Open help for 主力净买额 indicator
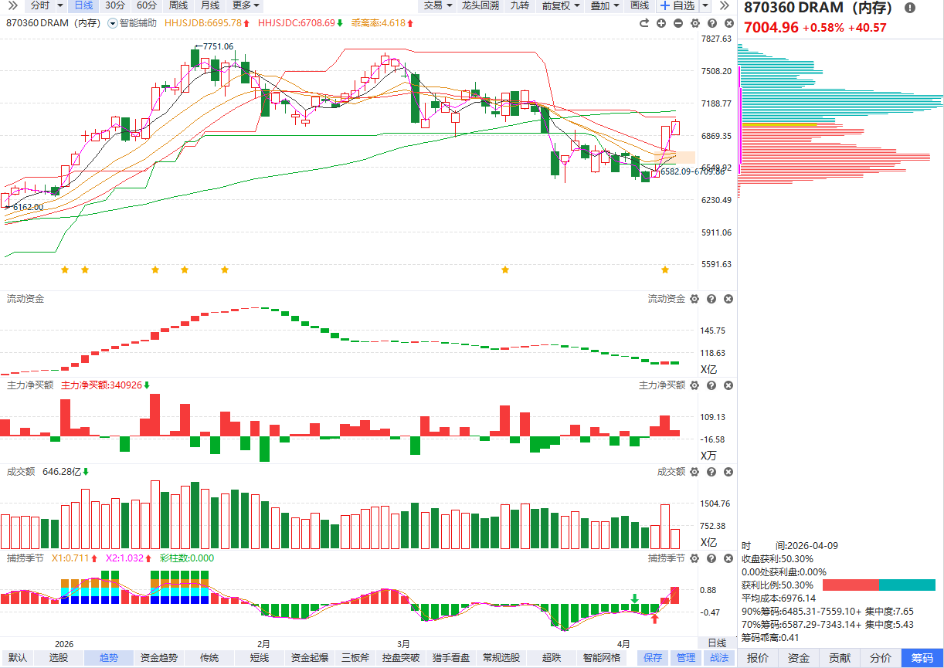 click(x=711, y=385)
